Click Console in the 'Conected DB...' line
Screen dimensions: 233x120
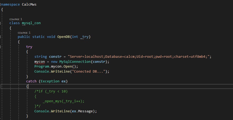pos(42,72)
